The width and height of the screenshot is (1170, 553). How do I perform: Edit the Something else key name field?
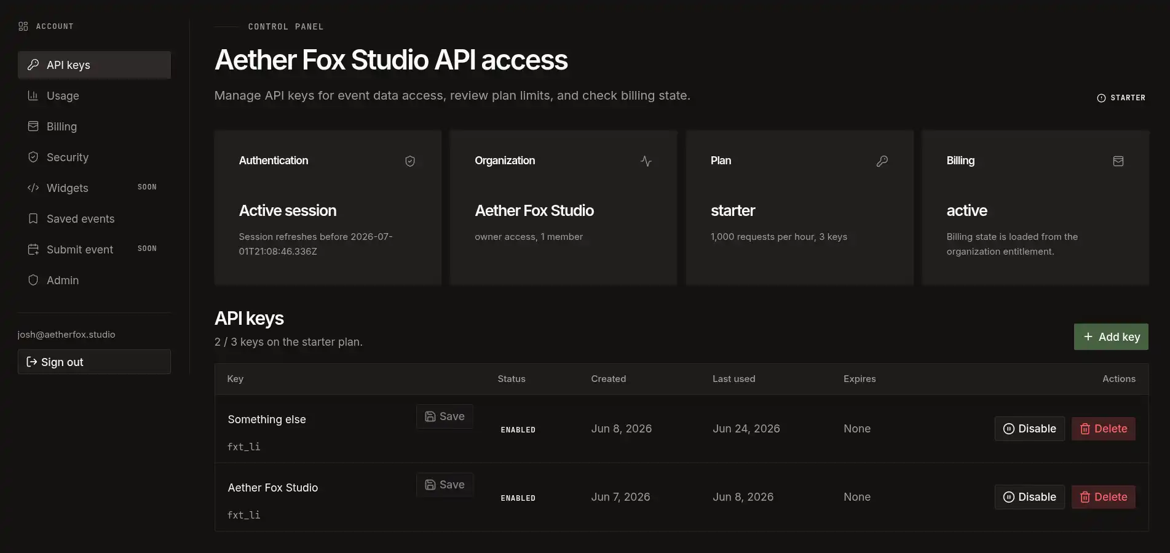coord(318,419)
